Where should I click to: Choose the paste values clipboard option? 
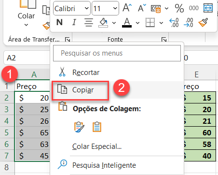(97, 127)
